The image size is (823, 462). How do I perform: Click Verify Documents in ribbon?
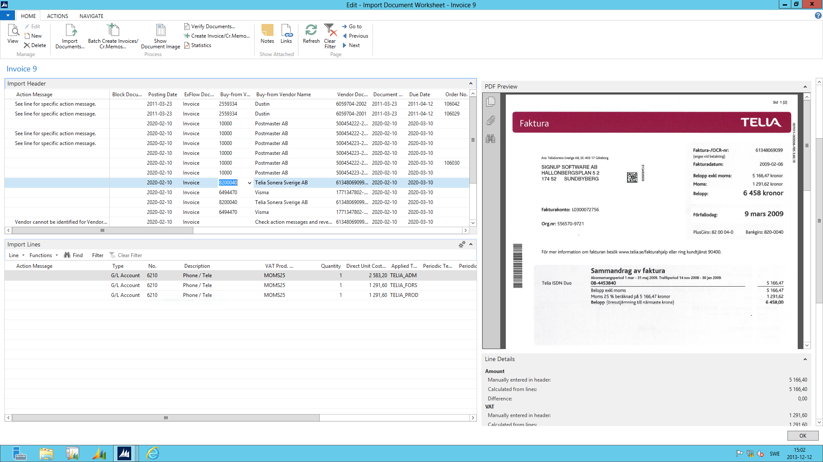click(x=210, y=27)
